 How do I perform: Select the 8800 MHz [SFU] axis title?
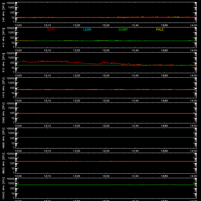pos(3,163)
